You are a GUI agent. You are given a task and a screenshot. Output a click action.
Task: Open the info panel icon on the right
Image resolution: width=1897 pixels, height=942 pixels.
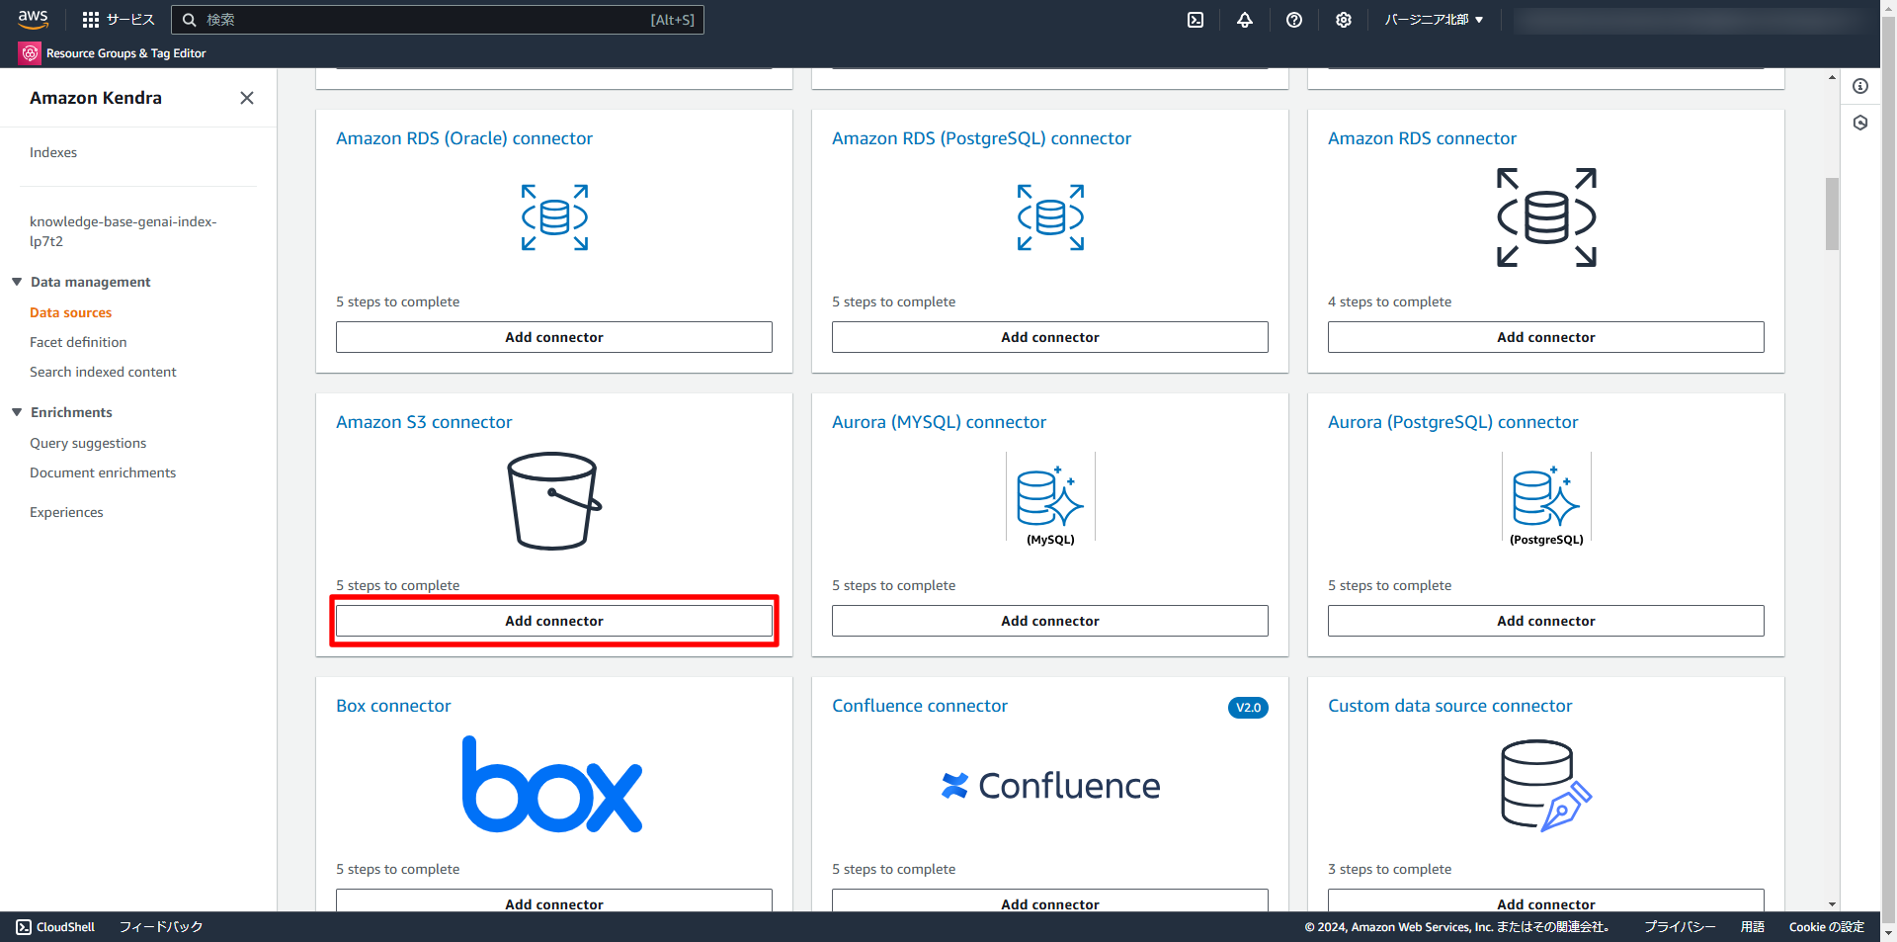(x=1860, y=86)
